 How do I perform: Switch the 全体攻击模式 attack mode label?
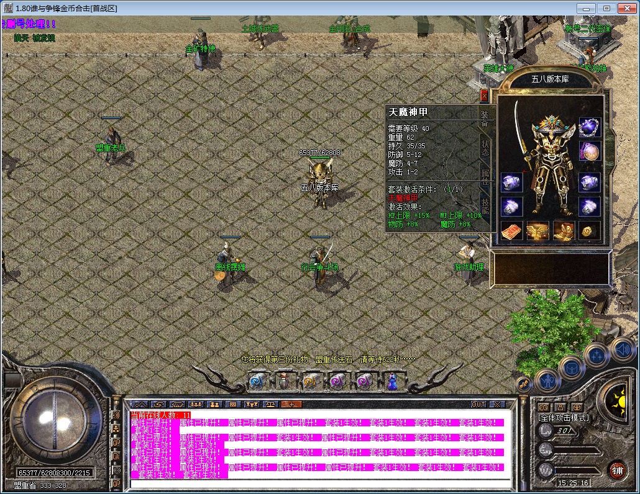tap(564, 418)
